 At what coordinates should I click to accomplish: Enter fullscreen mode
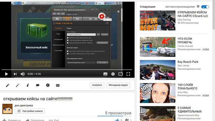click(x=128, y=74)
